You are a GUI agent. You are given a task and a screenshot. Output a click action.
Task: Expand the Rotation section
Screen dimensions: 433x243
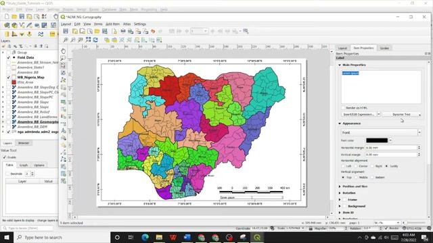click(340, 193)
